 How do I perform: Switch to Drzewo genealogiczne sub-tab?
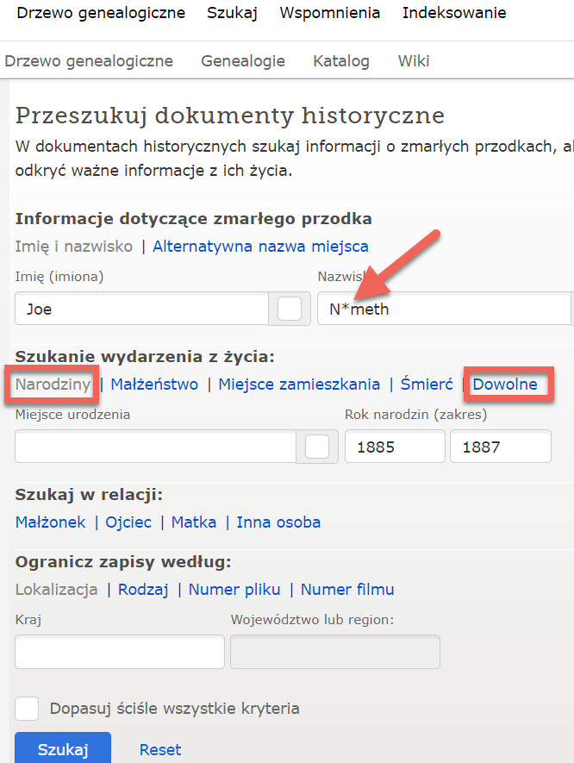(89, 61)
